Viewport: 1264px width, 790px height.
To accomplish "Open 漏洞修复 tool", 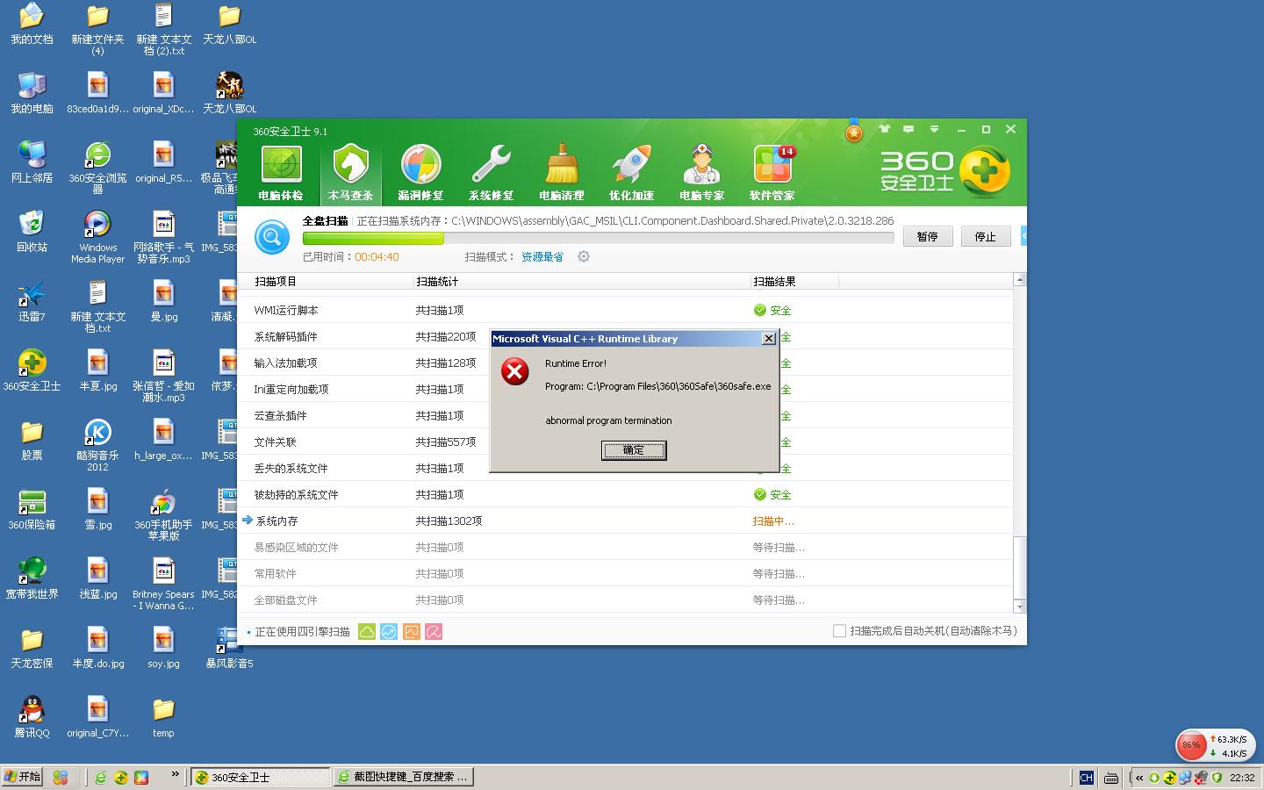I will (420, 173).
